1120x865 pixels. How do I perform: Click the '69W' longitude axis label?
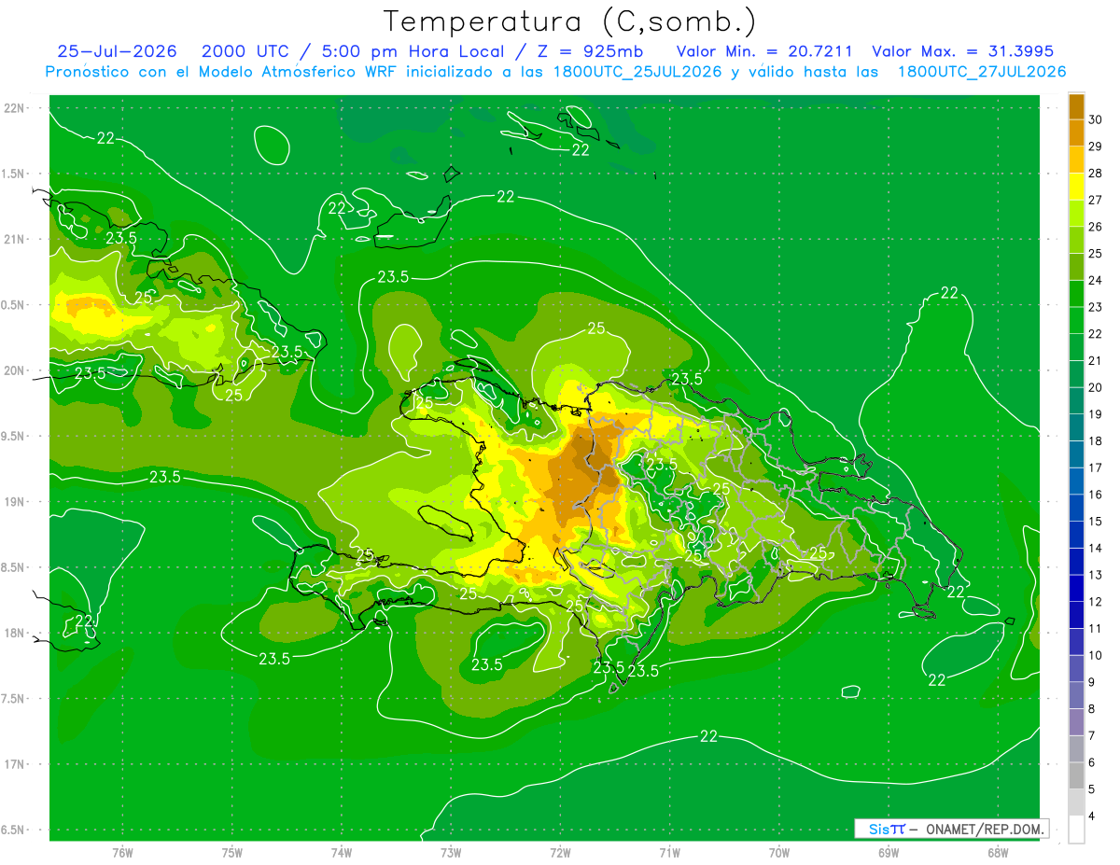(x=889, y=853)
